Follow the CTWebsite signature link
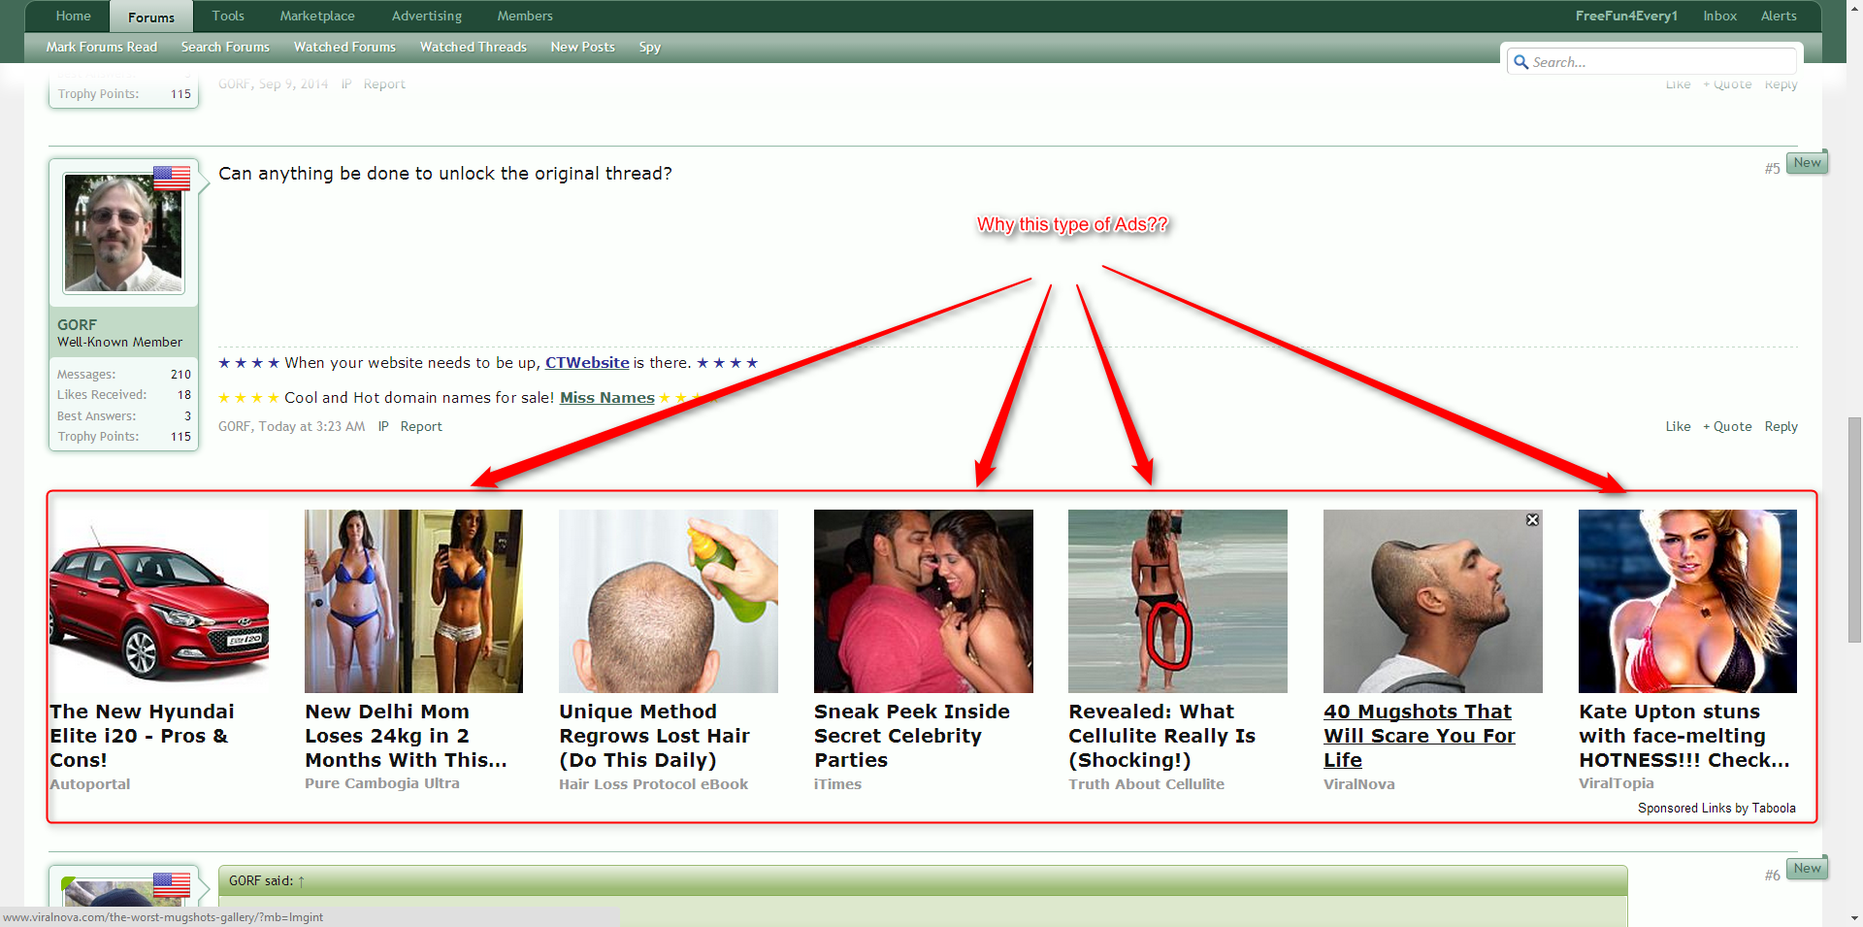The width and height of the screenshot is (1863, 927). pos(587,363)
